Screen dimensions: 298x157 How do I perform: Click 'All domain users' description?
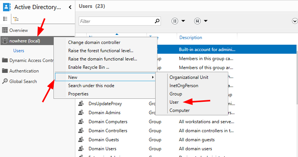point(196,149)
